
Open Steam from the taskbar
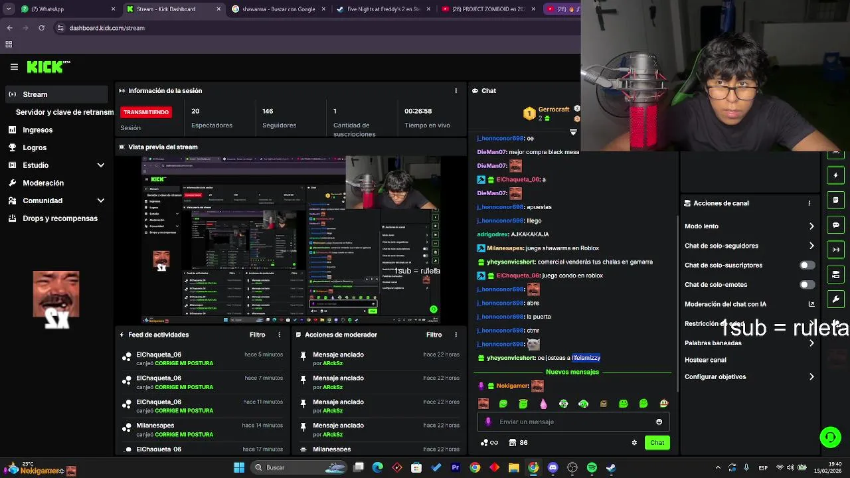coord(611,467)
